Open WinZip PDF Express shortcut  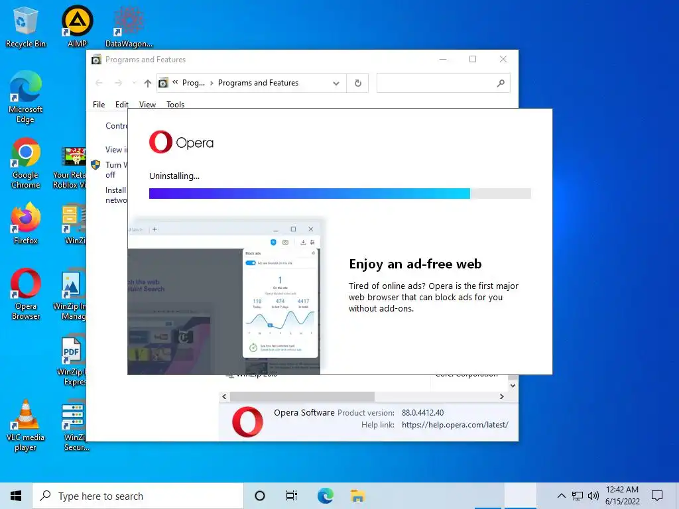tap(72, 360)
